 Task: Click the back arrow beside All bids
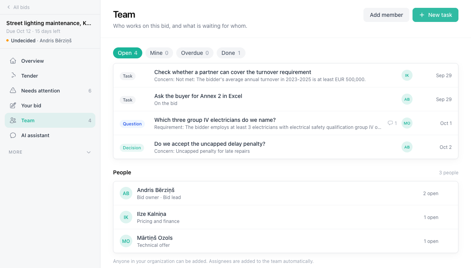pyautogui.click(x=9, y=7)
